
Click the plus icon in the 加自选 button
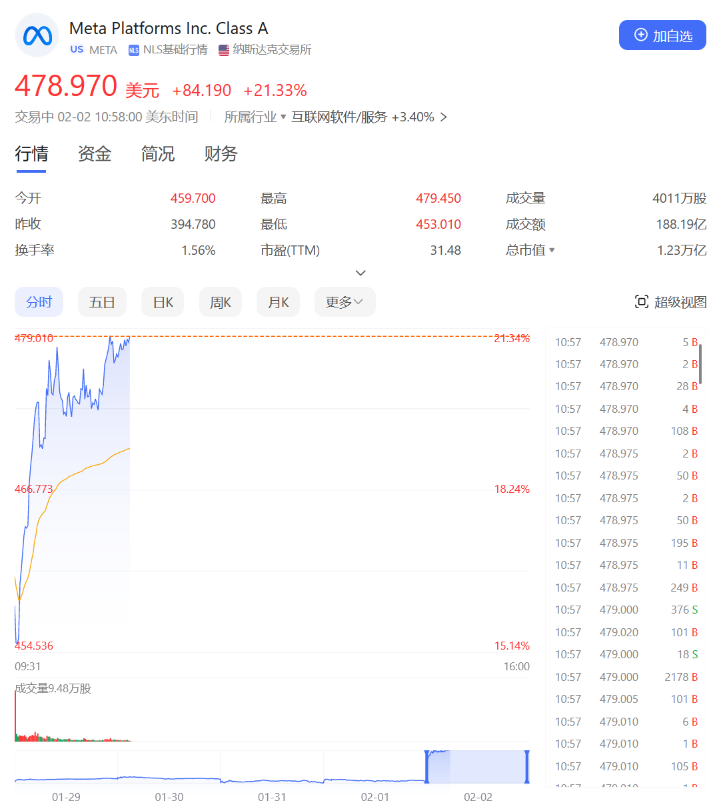(640, 35)
